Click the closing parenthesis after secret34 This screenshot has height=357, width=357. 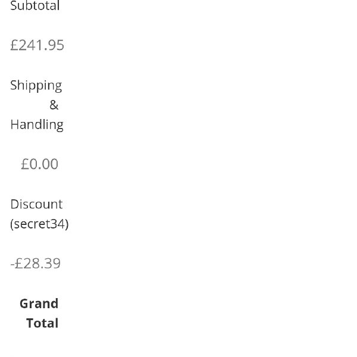[67, 224]
